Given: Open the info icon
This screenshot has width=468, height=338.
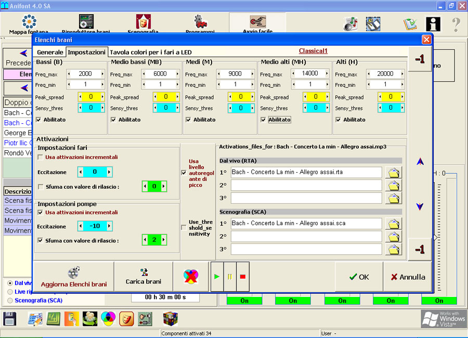Looking at the screenshot, I should (x=433, y=24).
